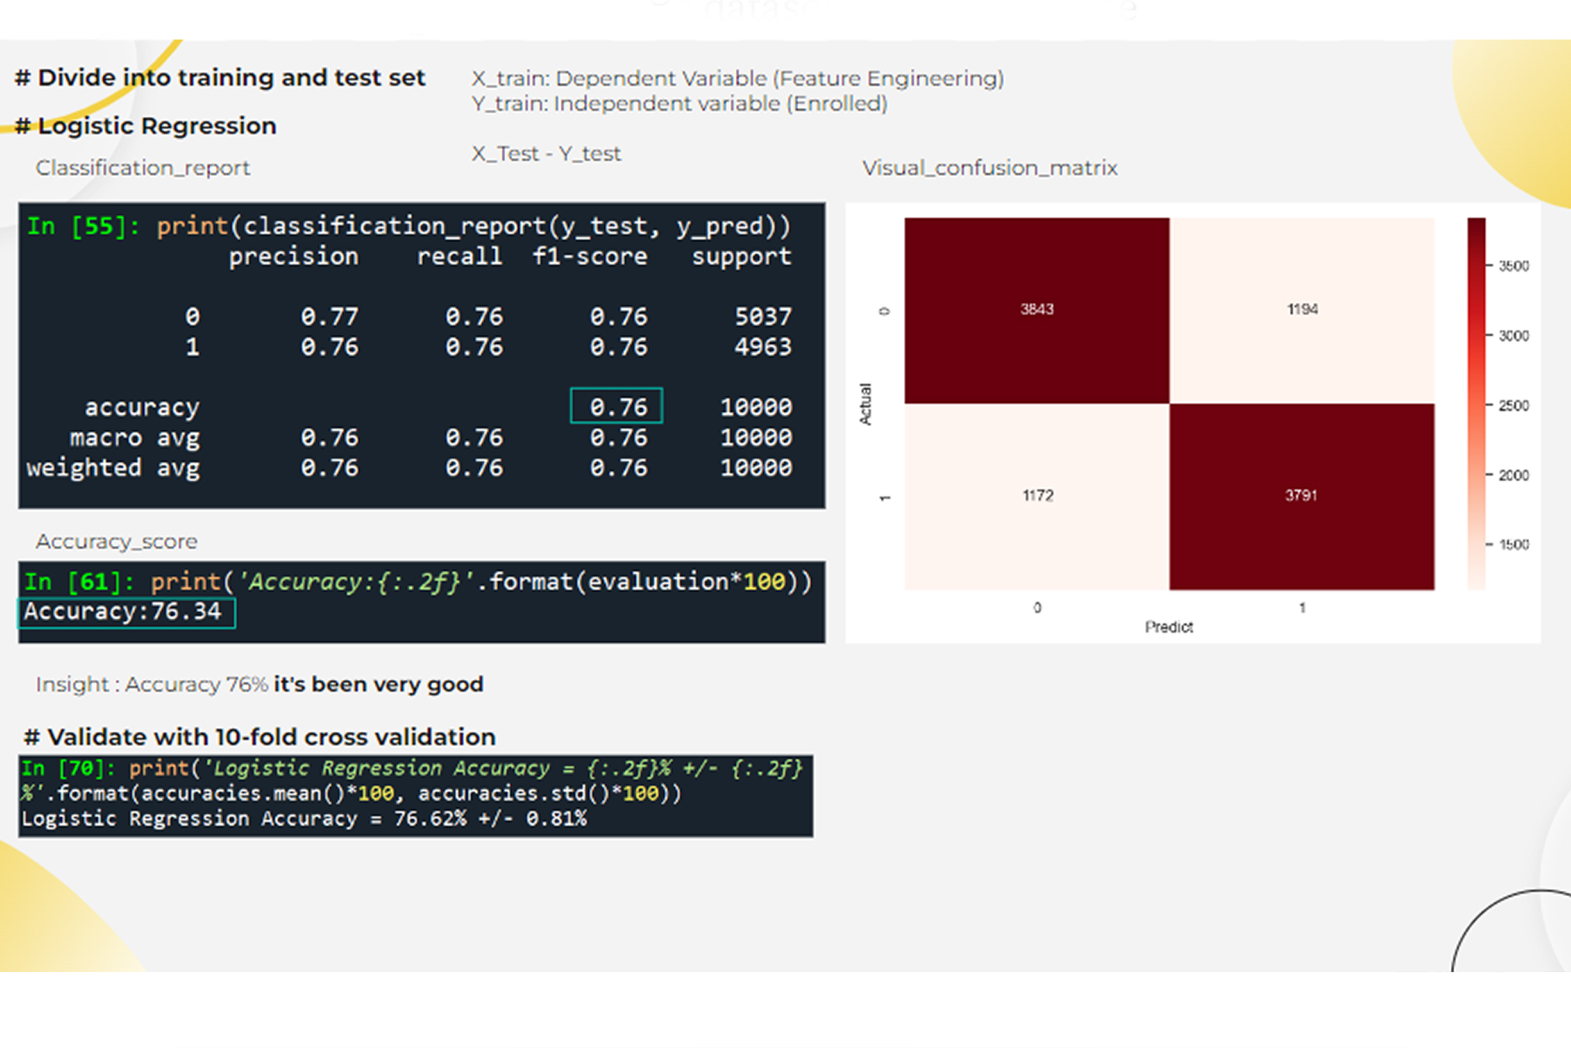Select the heading '# Divide into training and test set'
The image size is (1571, 1048).
point(220,77)
